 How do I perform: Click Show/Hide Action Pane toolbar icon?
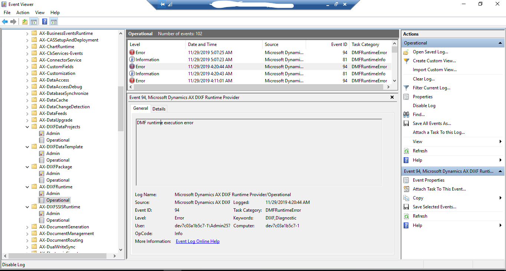[53, 22]
